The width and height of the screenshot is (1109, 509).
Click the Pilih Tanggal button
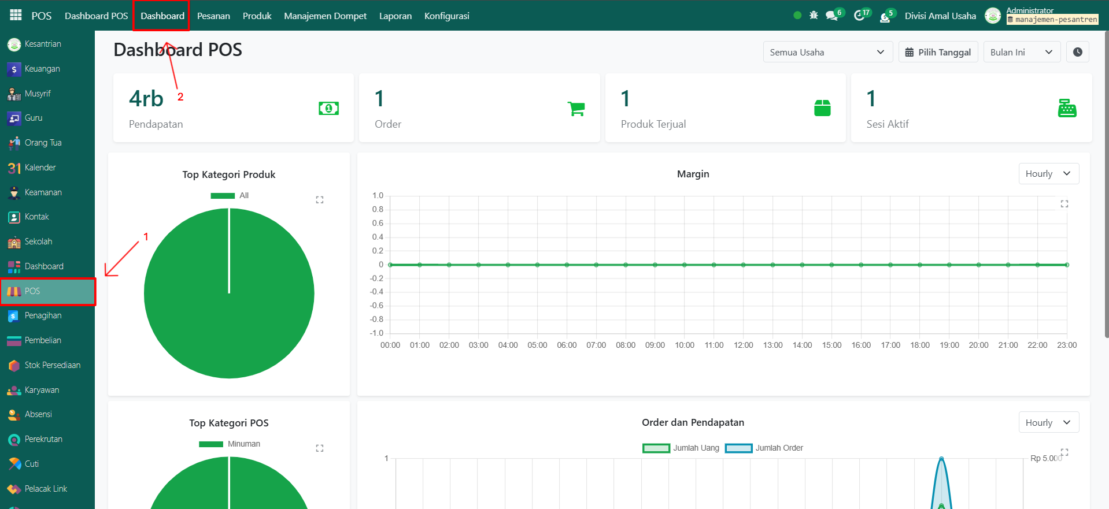coord(938,52)
